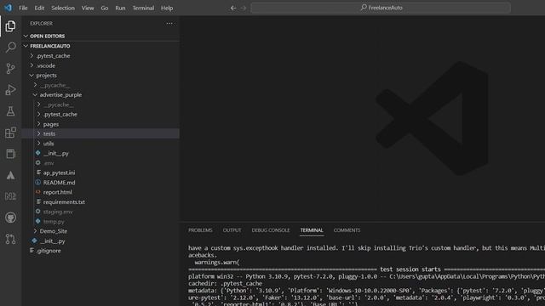Open the Edit menu
Viewport: 545px width, 306px height.
point(39,8)
